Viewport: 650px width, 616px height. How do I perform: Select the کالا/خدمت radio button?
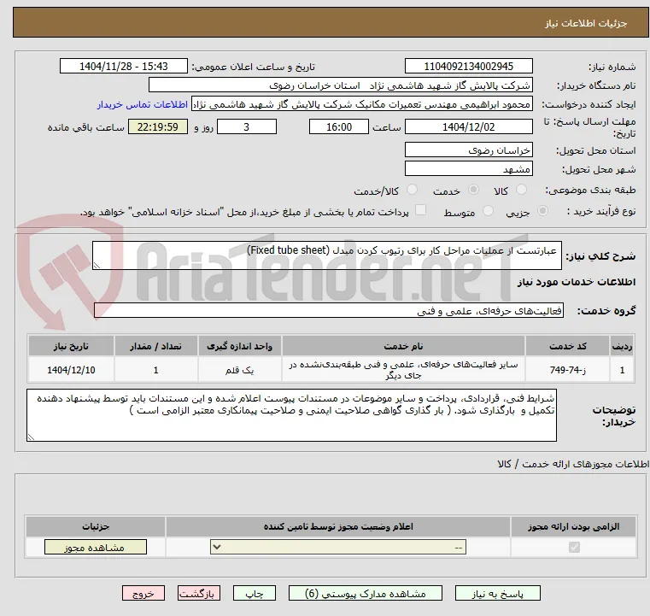tap(412, 190)
